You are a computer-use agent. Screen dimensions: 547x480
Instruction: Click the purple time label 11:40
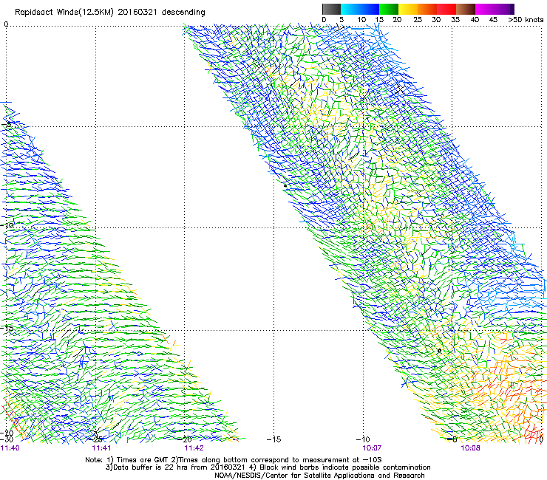10,448
